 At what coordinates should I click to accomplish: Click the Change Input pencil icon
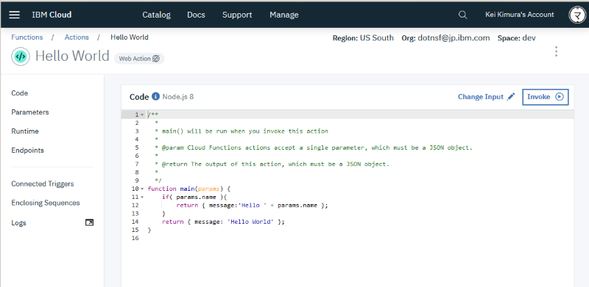pyautogui.click(x=511, y=97)
